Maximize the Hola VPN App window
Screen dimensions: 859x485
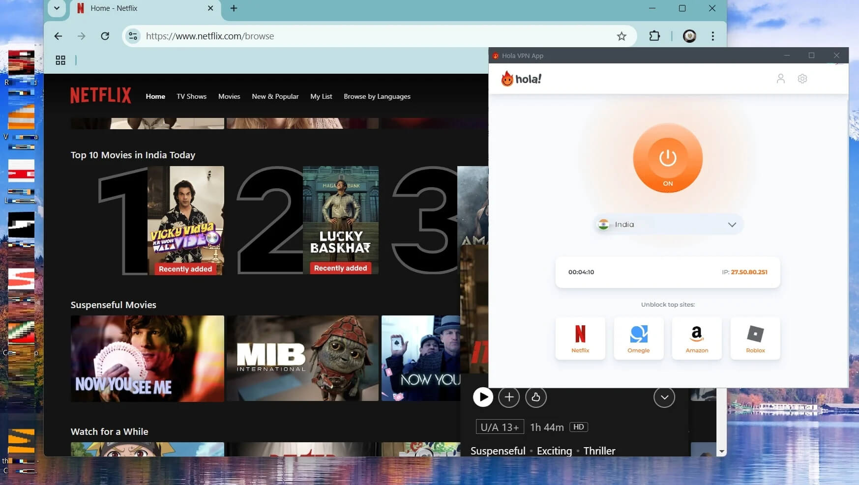[811, 56]
